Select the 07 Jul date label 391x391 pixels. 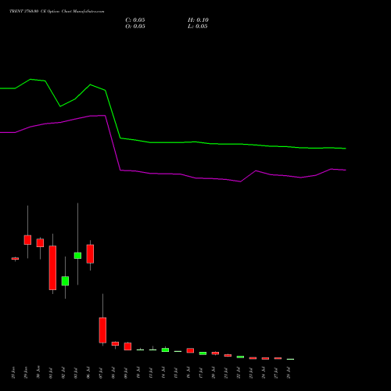click(x=101, y=373)
